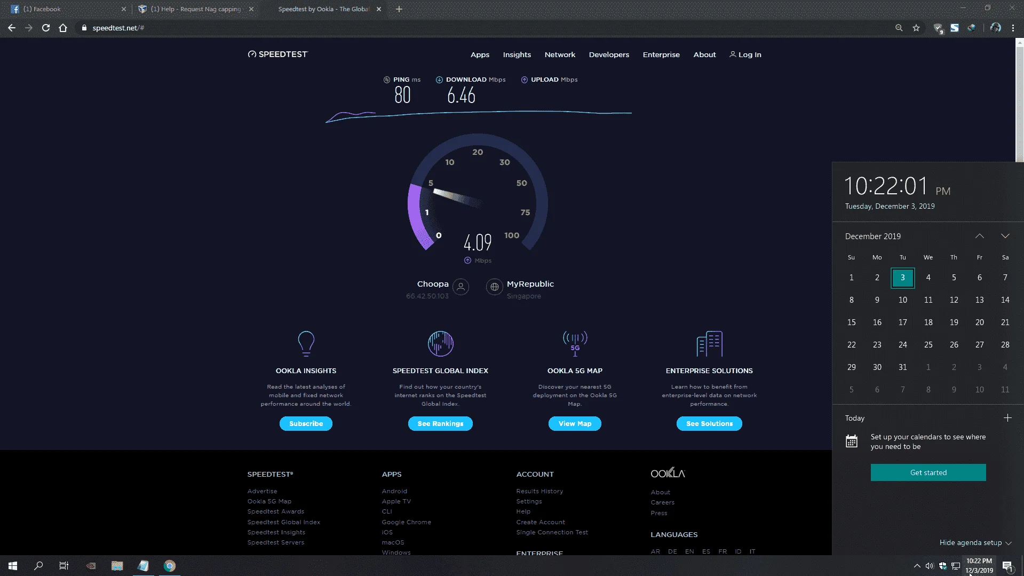This screenshot has width=1024, height=576.
Task: Click the See Solutions button
Action: pos(709,423)
